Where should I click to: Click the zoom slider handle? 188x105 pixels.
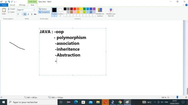click(x=177, y=97)
